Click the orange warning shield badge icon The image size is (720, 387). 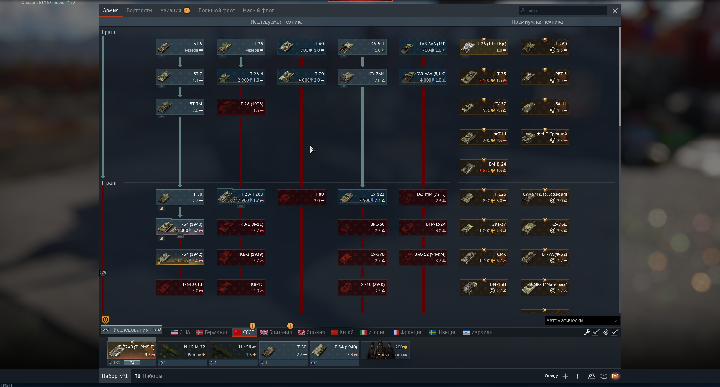pyautogui.click(x=105, y=320)
